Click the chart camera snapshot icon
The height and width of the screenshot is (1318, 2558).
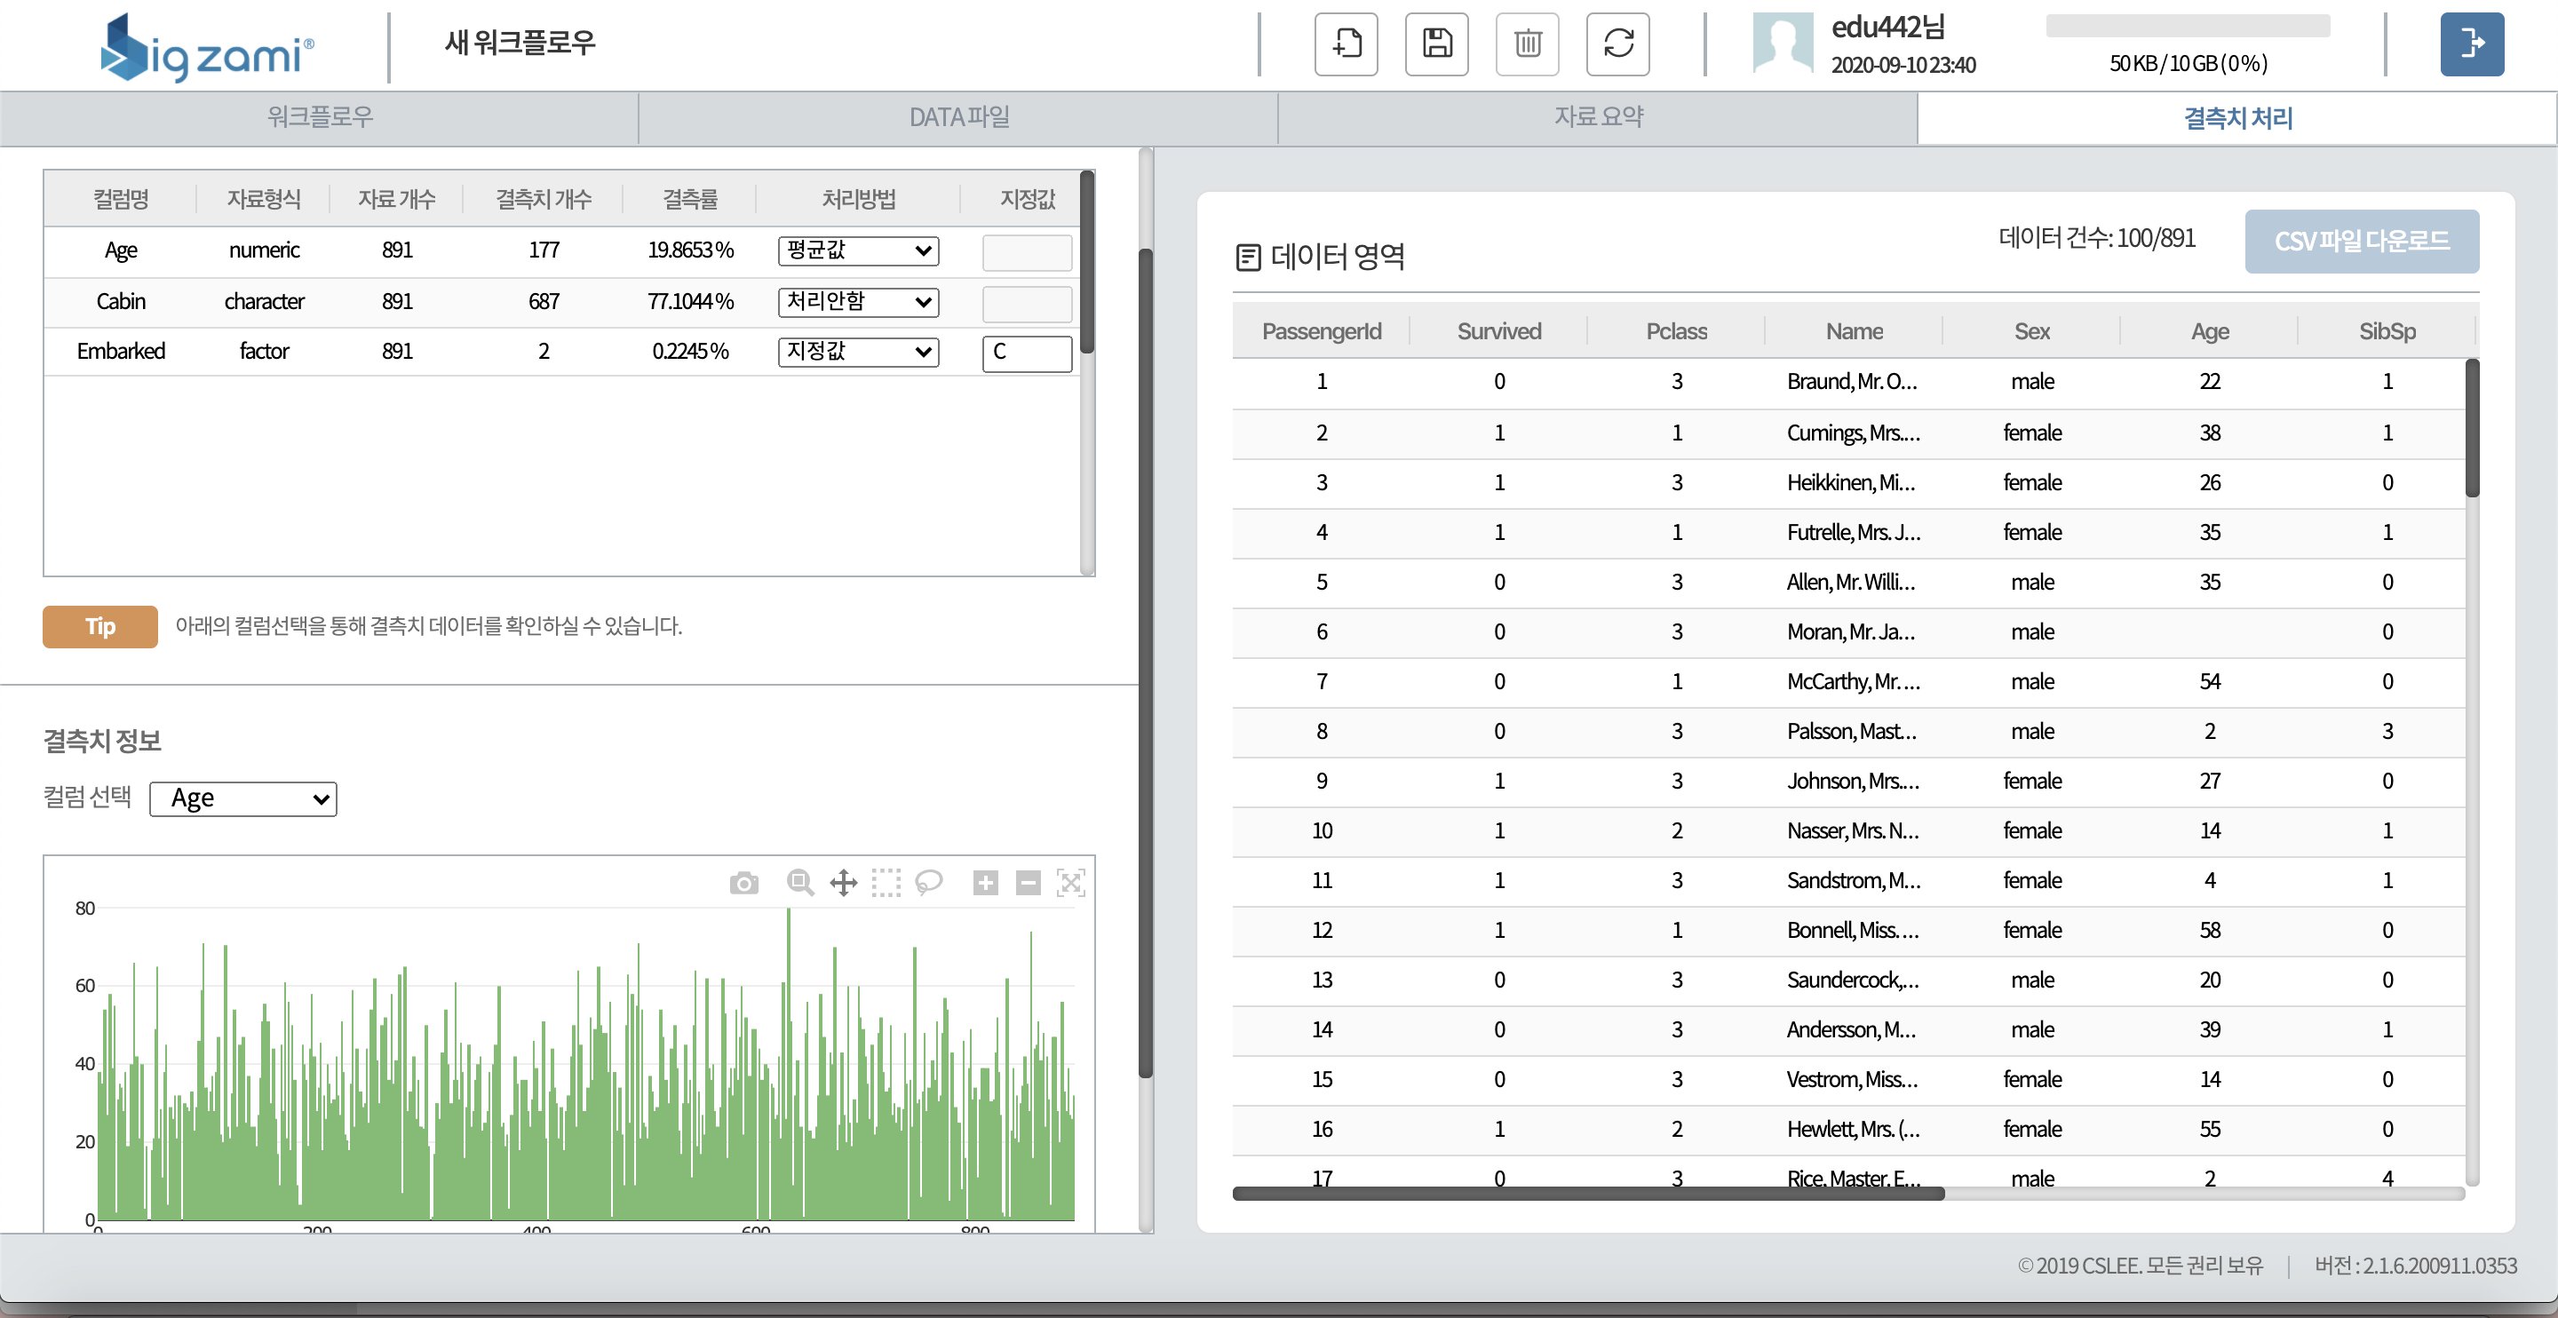click(x=743, y=883)
